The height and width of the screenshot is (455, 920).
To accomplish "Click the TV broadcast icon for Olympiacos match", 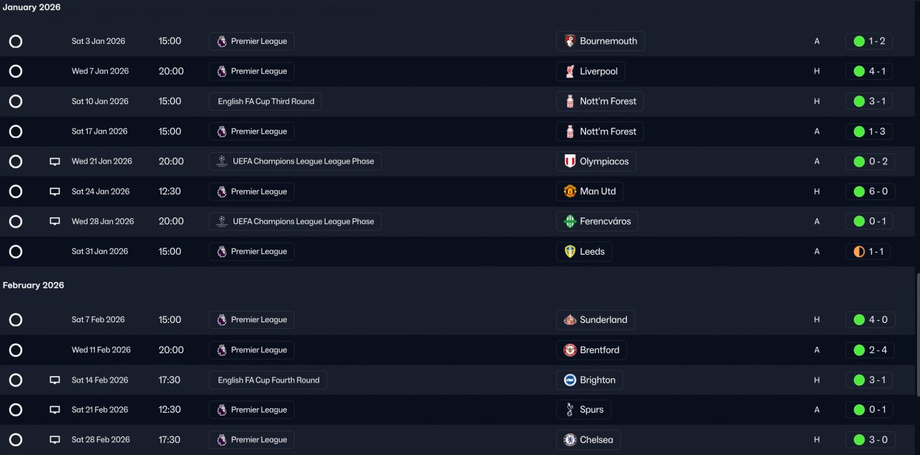I will [x=55, y=161].
